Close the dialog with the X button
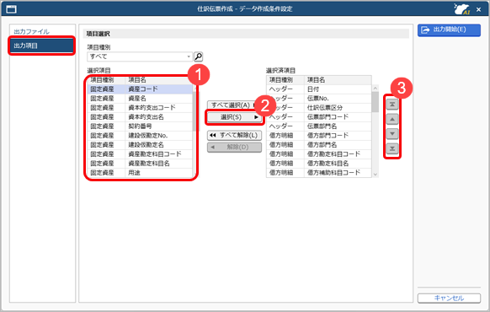The height and width of the screenshot is (312, 490). click(x=478, y=9)
